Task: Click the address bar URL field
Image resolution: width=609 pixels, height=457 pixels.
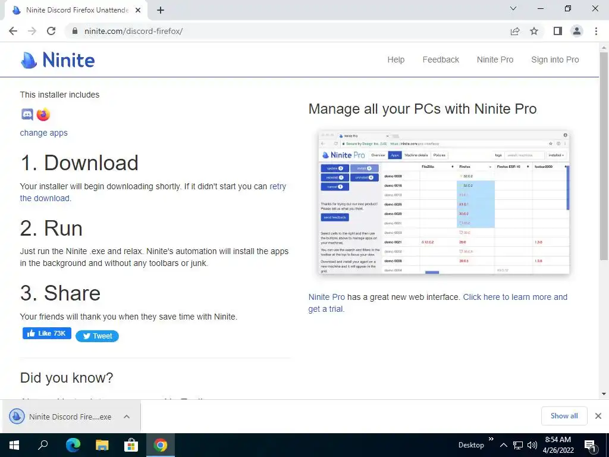Action: 287,31
